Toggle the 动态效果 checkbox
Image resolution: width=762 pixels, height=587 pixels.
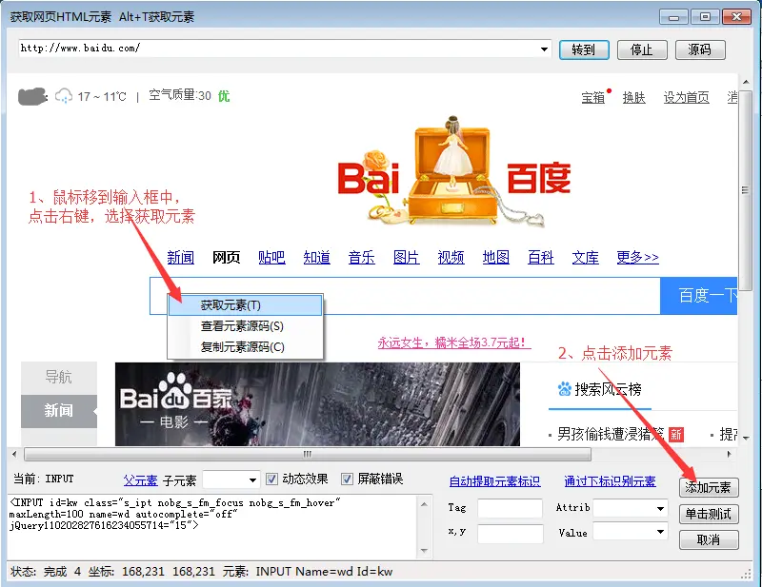coord(271,479)
